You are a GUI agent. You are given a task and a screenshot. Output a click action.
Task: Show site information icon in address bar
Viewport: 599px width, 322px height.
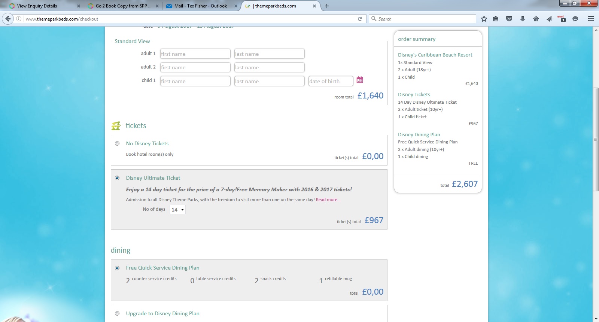pos(19,19)
